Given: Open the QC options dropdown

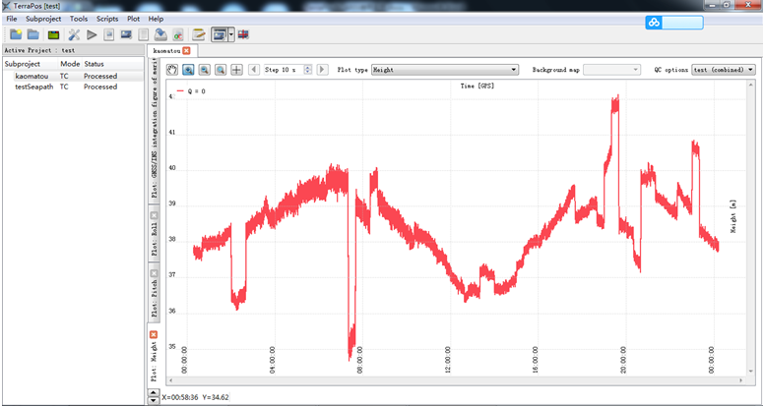Looking at the screenshot, I should (x=723, y=70).
